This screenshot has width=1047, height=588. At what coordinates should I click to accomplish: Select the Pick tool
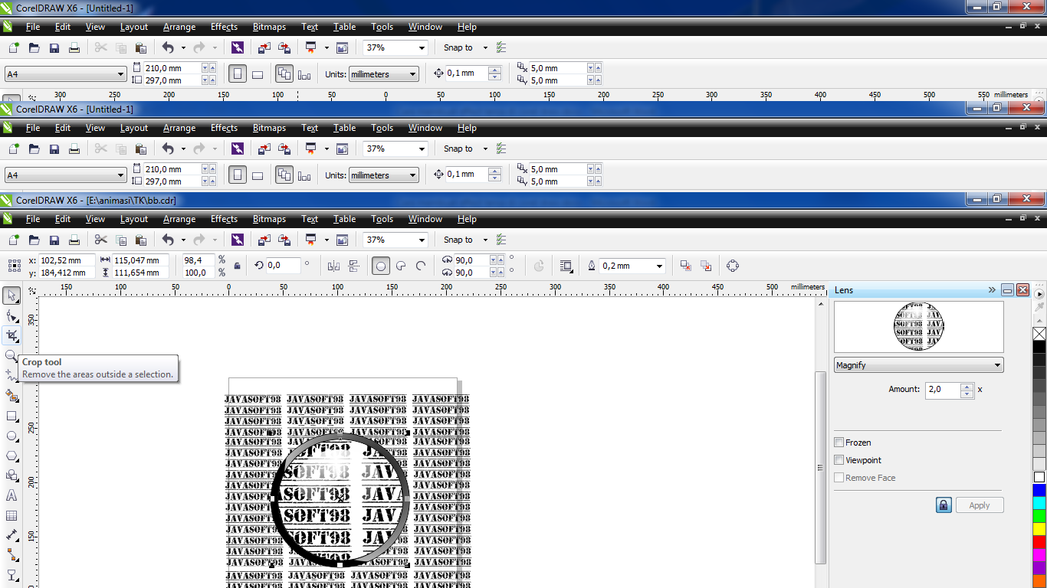[x=11, y=296]
